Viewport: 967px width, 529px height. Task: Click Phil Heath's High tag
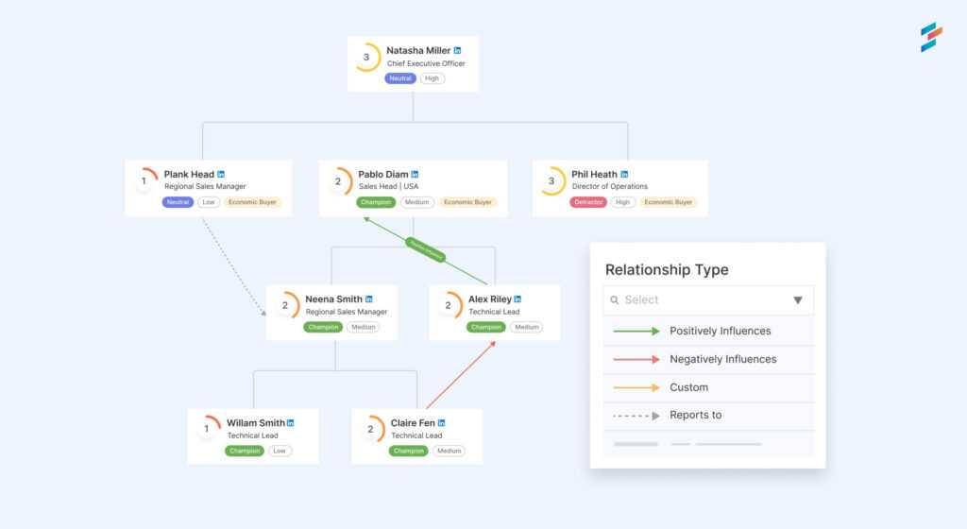coord(623,202)
